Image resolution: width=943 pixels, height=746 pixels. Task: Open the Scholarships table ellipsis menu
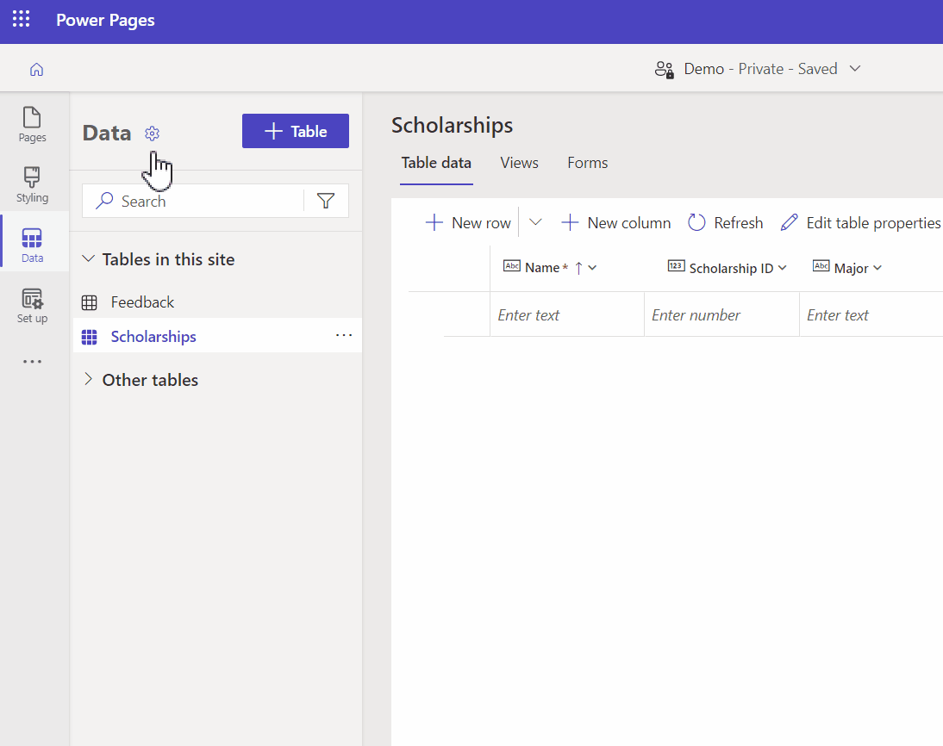(x=344, y=335)
